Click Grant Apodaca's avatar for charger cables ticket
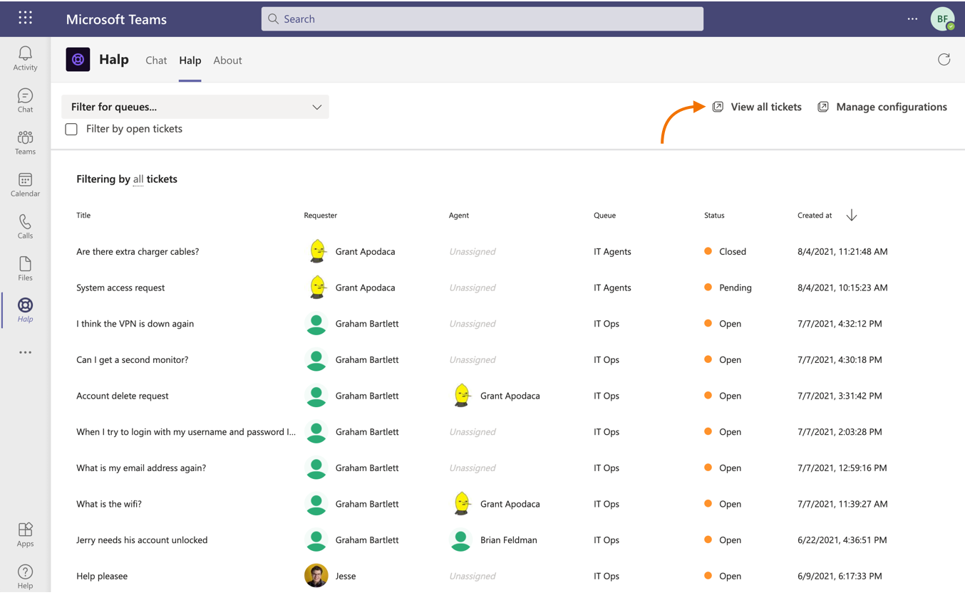965x595 pixels. tap(317, 251)
